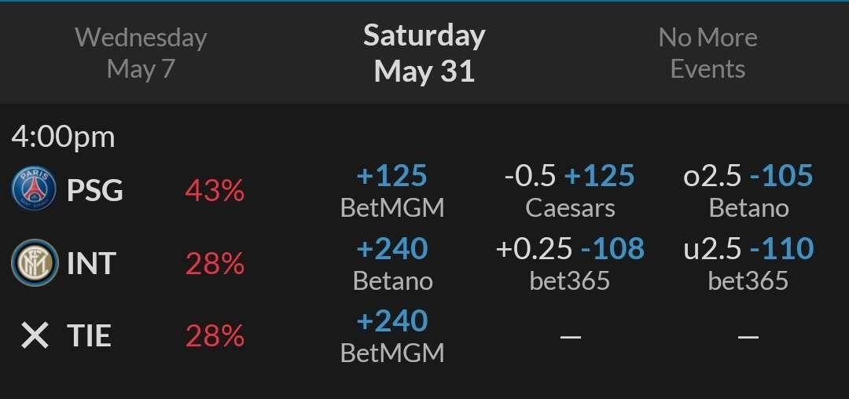Select TIE odds +240 at BetMGM

click(392, 336)
